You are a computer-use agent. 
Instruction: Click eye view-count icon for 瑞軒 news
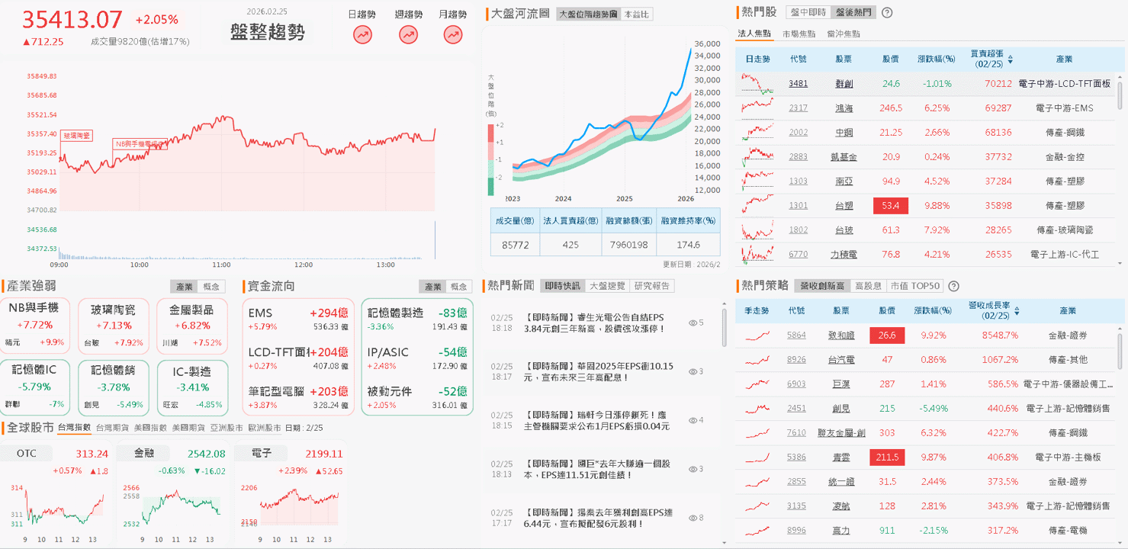click(x=693, y=420)
